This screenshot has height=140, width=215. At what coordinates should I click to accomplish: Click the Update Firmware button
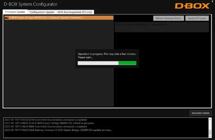(197, 18)
